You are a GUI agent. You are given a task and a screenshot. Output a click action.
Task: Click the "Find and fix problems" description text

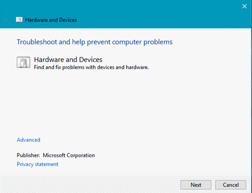pos(92,67)
